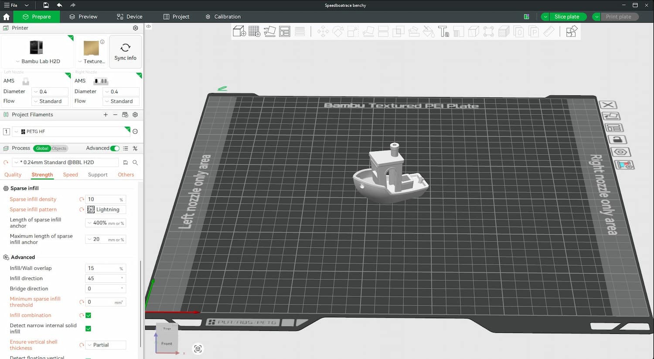Click the Slice plate button
The width and height of the screenshot is (654, 359).
pyautogui.click(x=567, y=17)
